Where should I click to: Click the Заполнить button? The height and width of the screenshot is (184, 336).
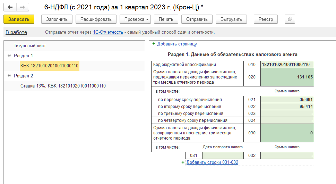57,19
